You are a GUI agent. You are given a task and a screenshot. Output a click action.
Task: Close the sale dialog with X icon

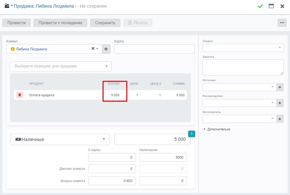pyautogui.click(x=282, y=6)
